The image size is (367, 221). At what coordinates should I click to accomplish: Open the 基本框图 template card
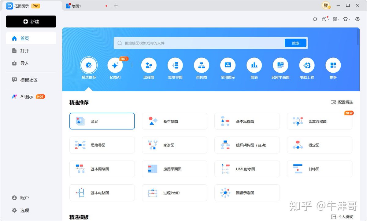pos(175,121)
